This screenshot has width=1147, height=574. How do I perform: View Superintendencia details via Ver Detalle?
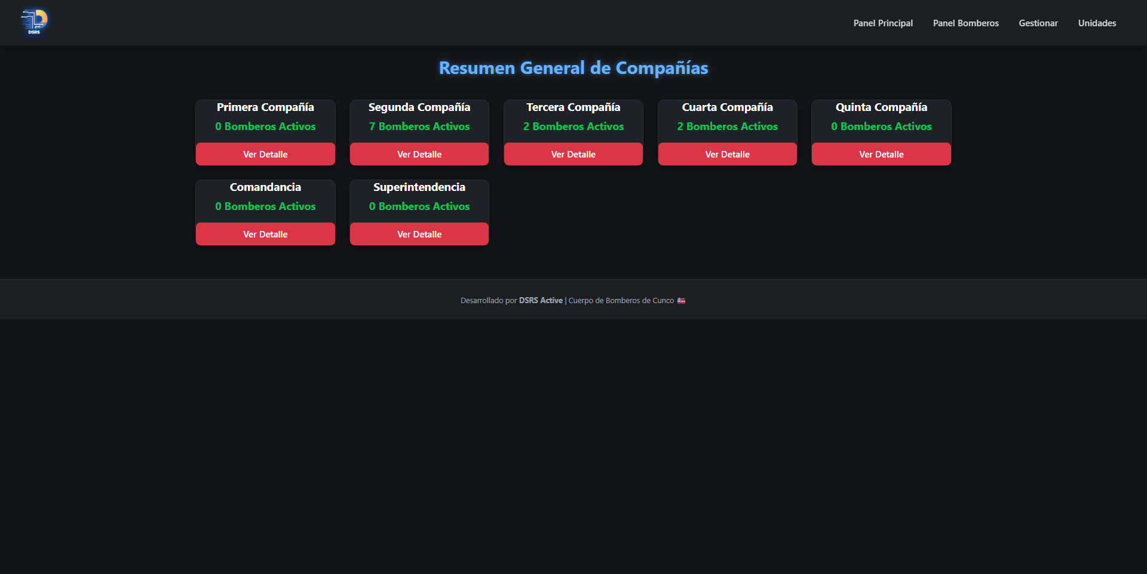click(419, 234)
